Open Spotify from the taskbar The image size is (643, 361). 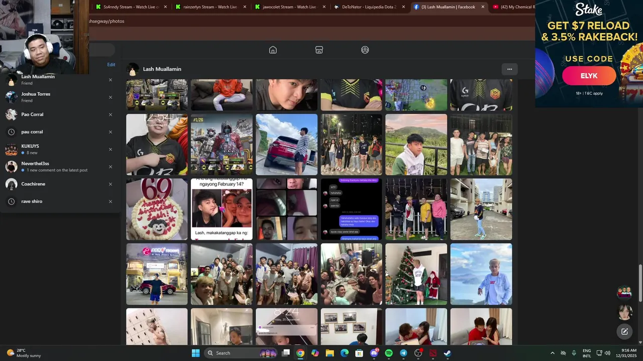coord(389,353)
